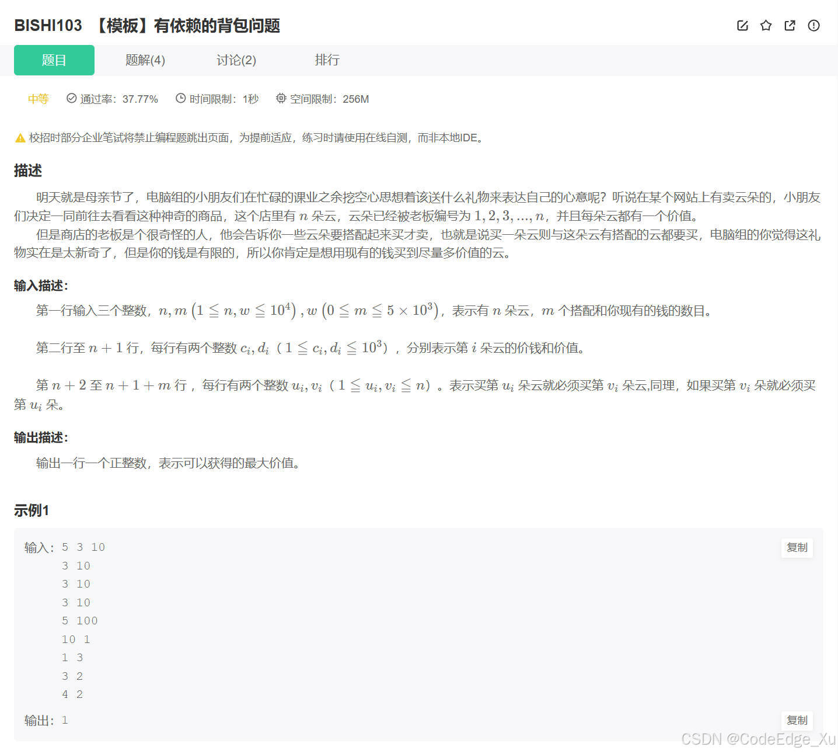Switch to the 题解(4) tab

click(x=144, y=60)
